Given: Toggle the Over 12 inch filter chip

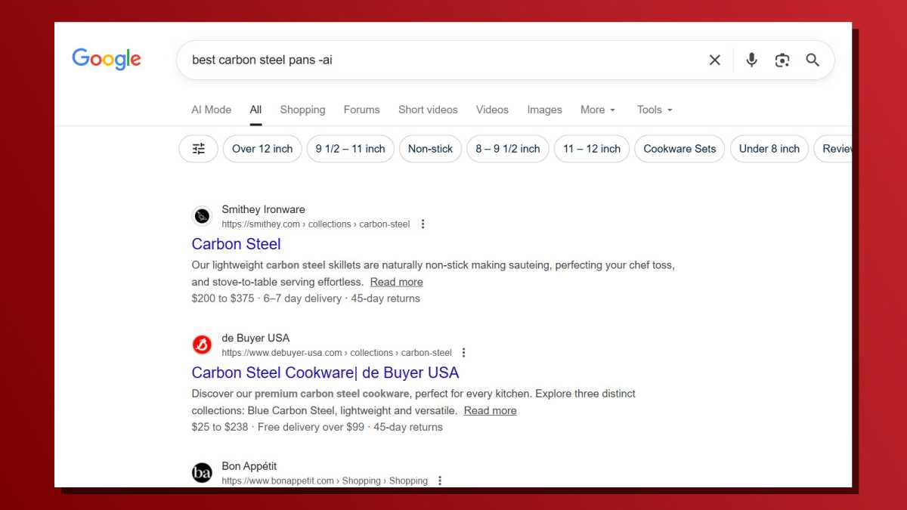Looking at the screenshot, I should click(262, 149).
